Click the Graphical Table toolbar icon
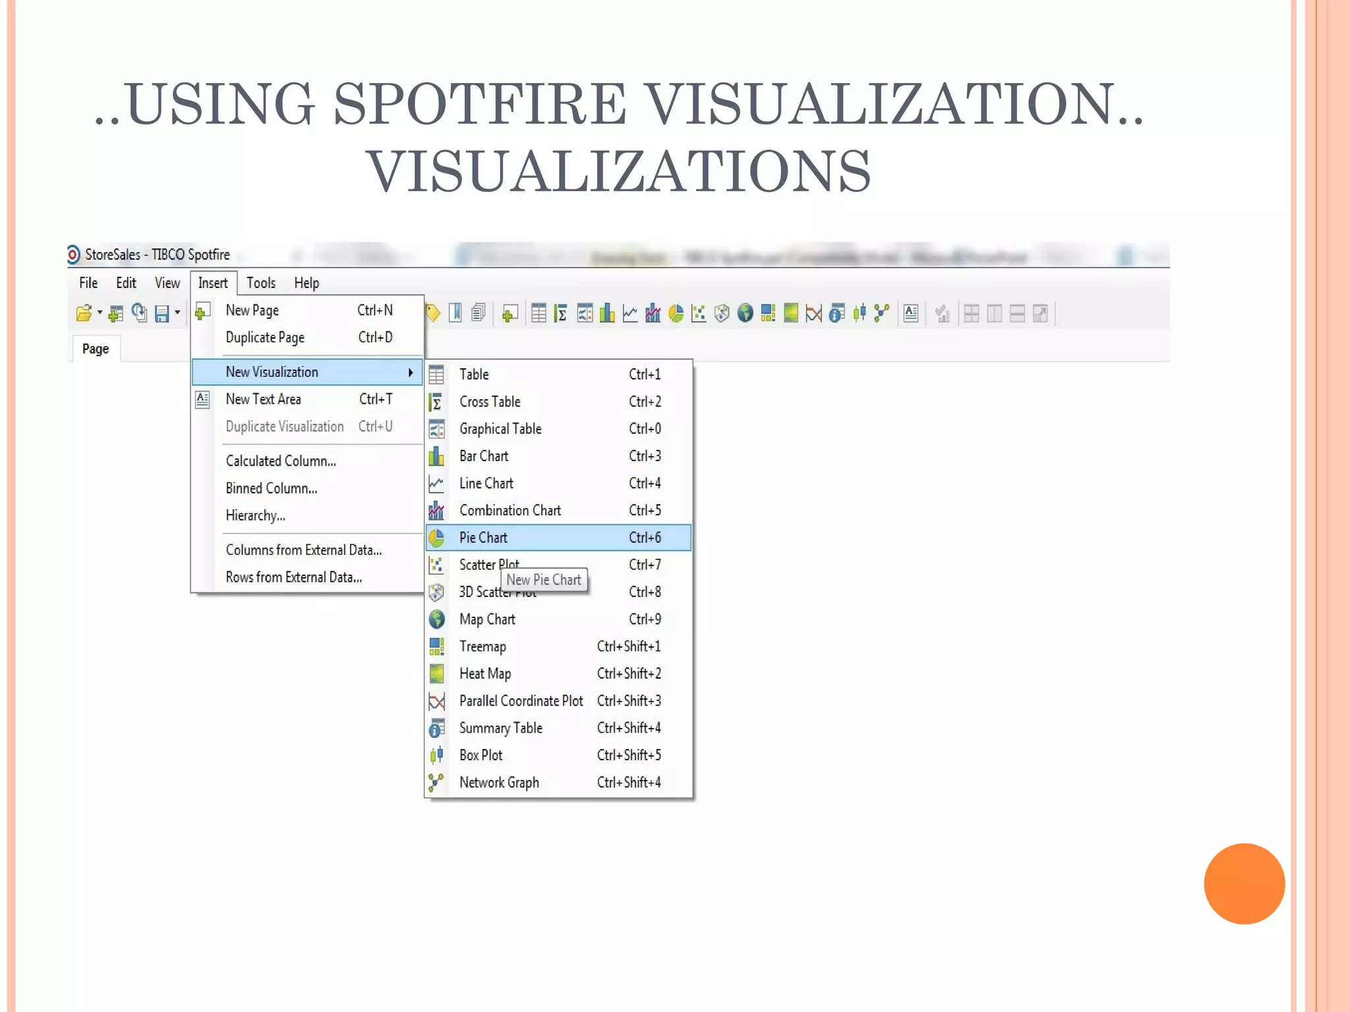Viewport: 1350px width, 1012px height. pos(585,314)
